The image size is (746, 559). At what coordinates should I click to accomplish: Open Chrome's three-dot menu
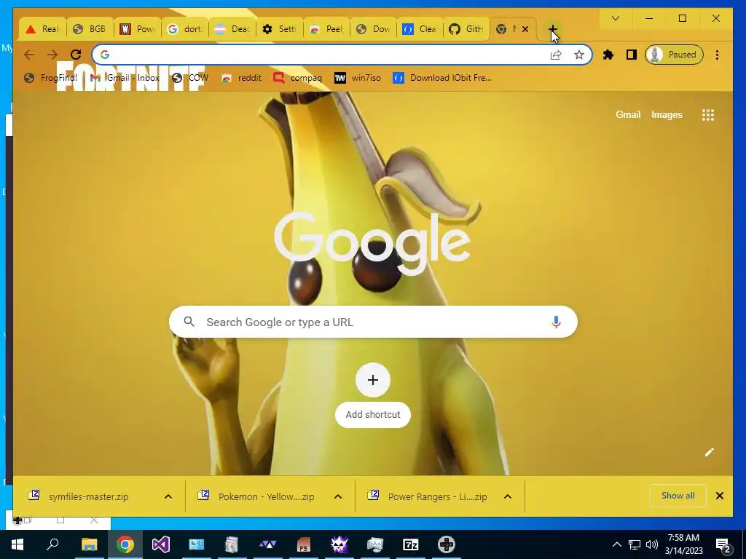(717, 55)
